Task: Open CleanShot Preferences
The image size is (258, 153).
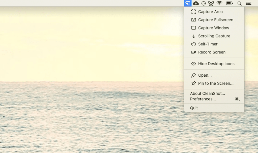Action: click(x=203, y=99)
